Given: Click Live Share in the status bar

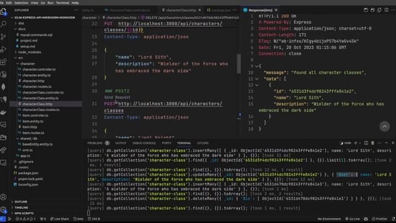Looking at the screenshot, I should pyautogui.click(x=59, y=219).
